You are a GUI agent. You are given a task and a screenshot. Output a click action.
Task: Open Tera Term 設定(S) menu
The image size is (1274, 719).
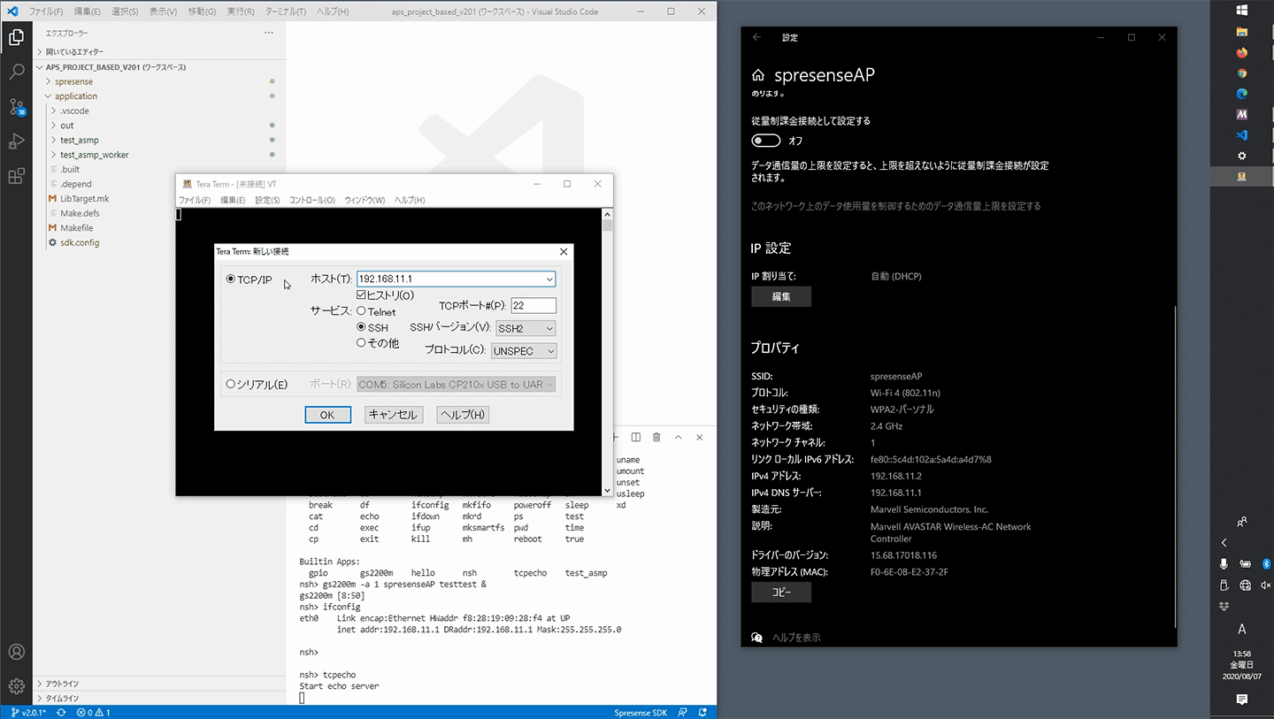(267, 200)
